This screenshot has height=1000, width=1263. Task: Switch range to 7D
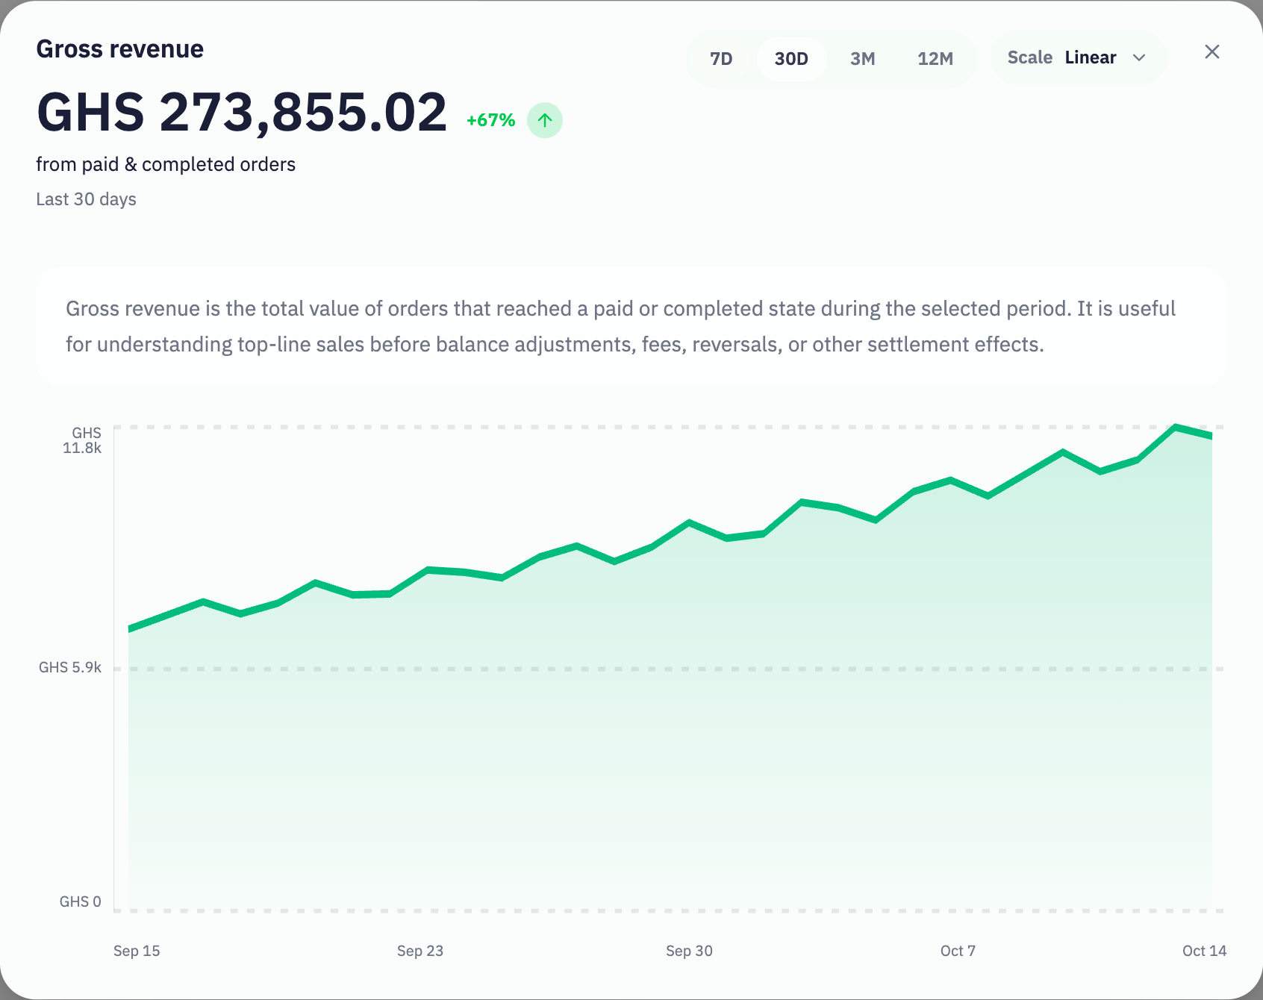pyautogui.click(x=721, y=59)
